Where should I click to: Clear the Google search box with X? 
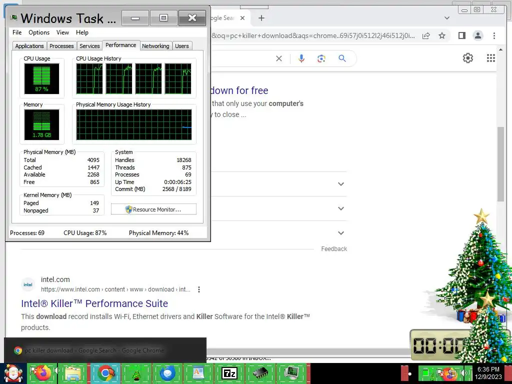(279, 58)
